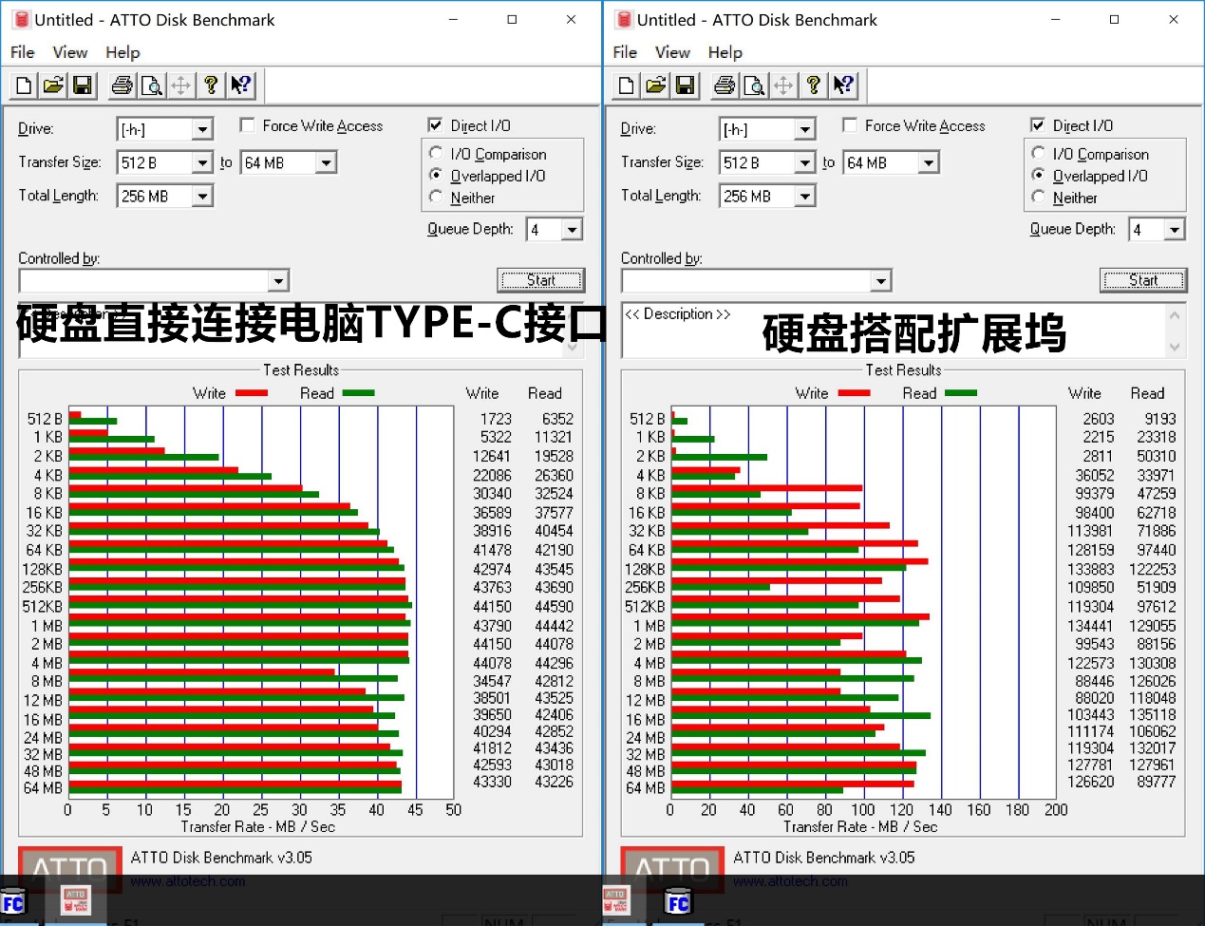
Task: Click Print icon in left ATTO window
Action: [x=122, y=85]
